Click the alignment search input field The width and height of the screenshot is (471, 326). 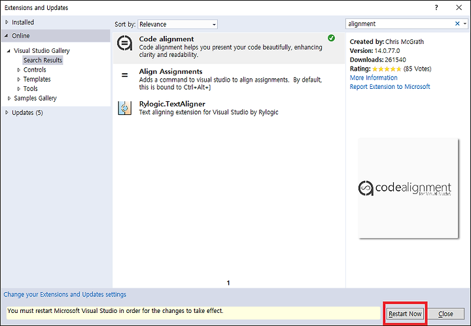pos(400,24)
